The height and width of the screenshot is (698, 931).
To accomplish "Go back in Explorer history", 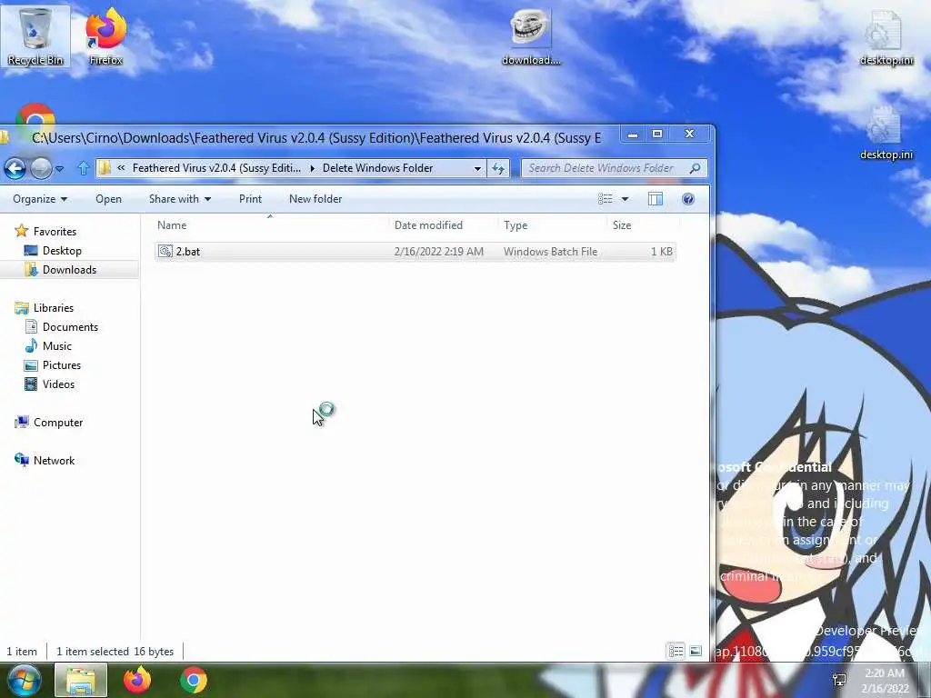I will pyautogui.click(x=15, y=168).
